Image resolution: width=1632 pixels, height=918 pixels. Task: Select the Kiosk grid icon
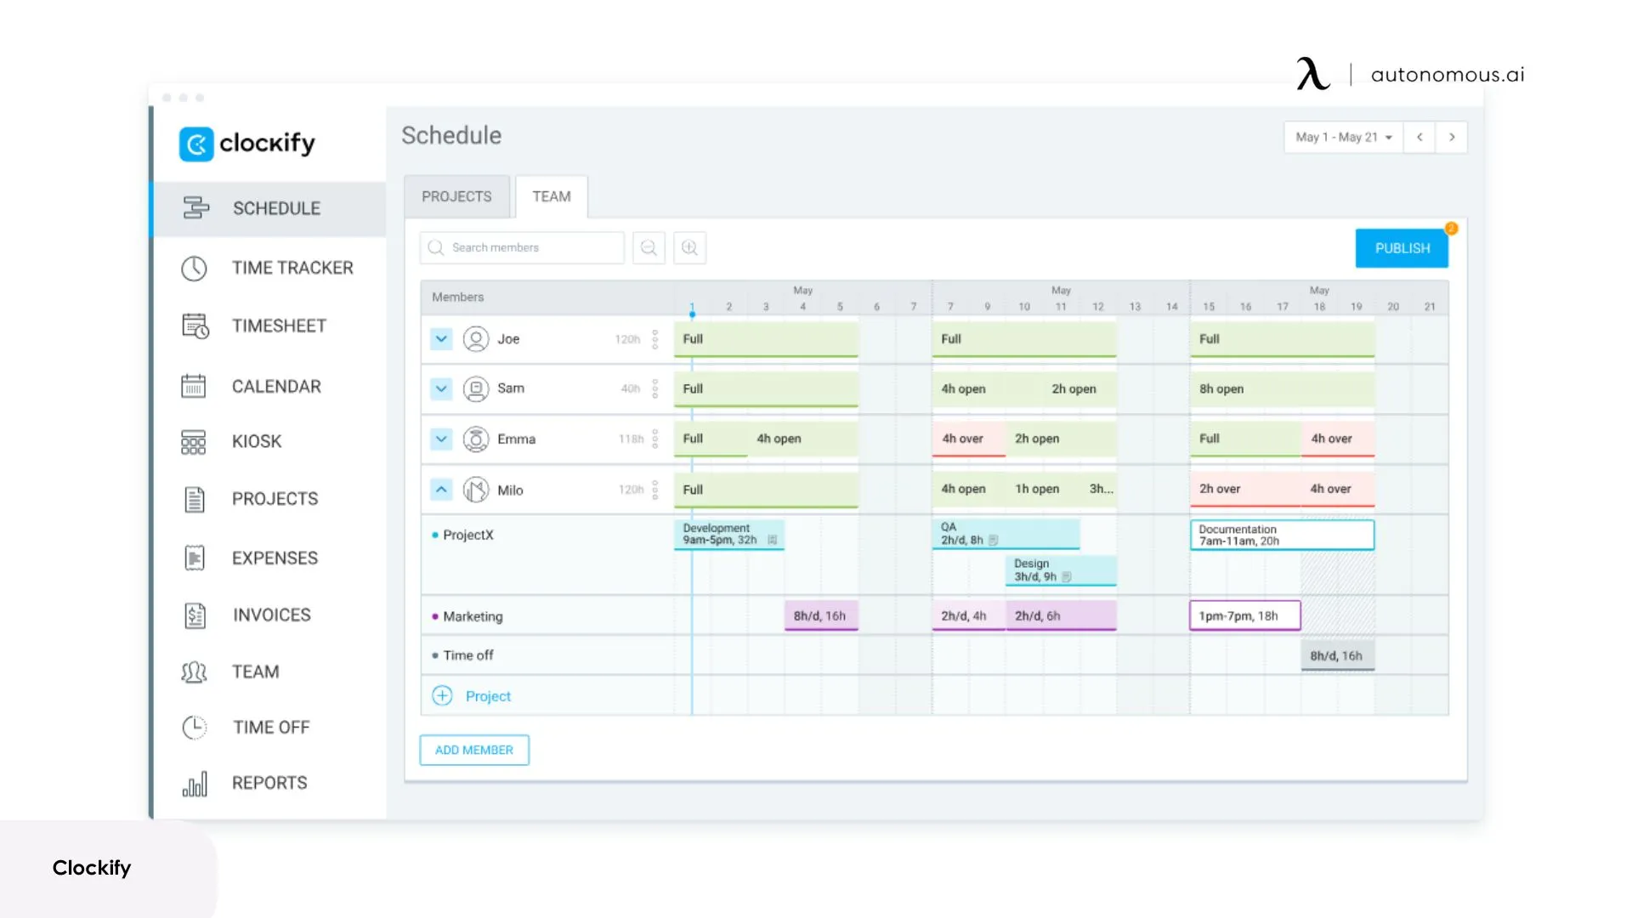[194, 442]
